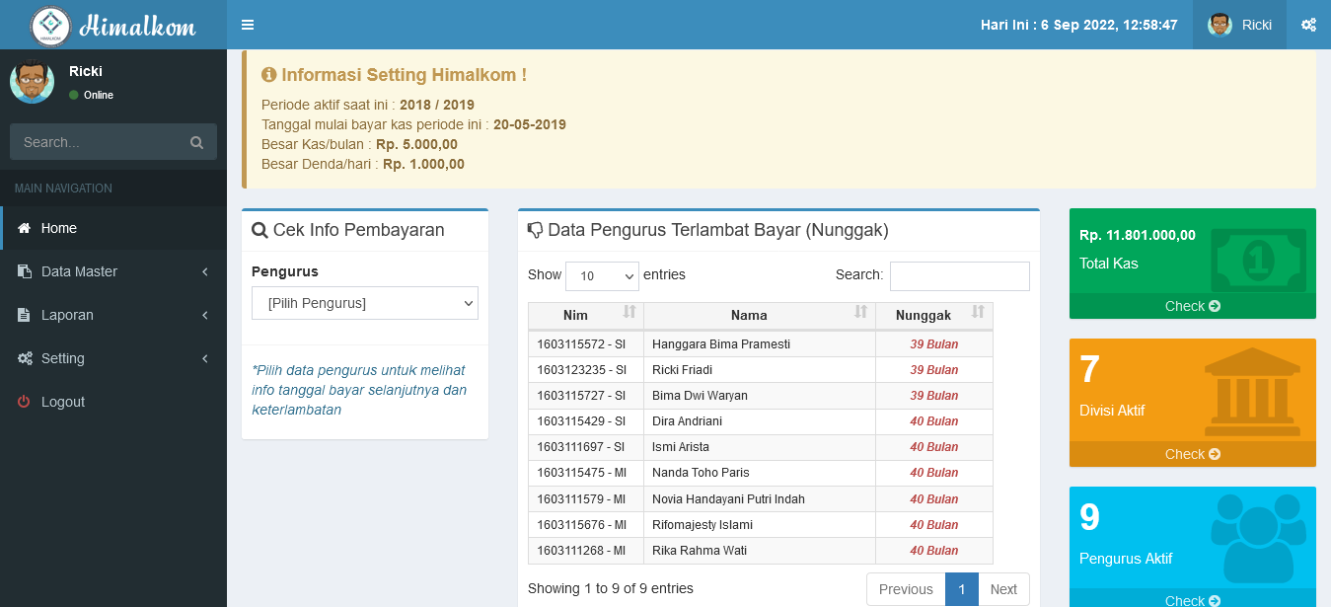The height and width of the screenshot is (607, 1331).
Task: Check the Divisi Aktif details
Action: (x=1192, y=454)
